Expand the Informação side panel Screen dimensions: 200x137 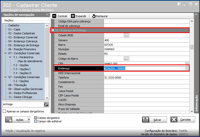(196, 15)
